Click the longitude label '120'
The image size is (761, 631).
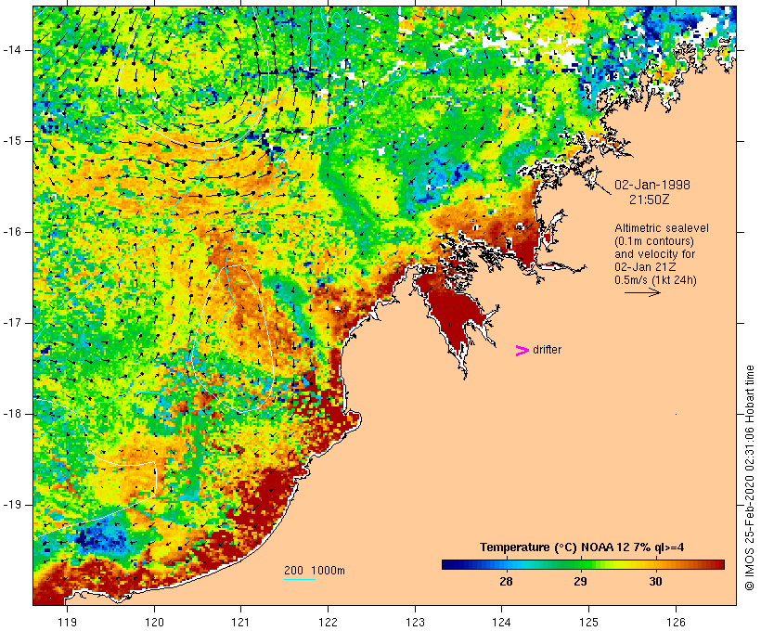[x=154, y=622]
